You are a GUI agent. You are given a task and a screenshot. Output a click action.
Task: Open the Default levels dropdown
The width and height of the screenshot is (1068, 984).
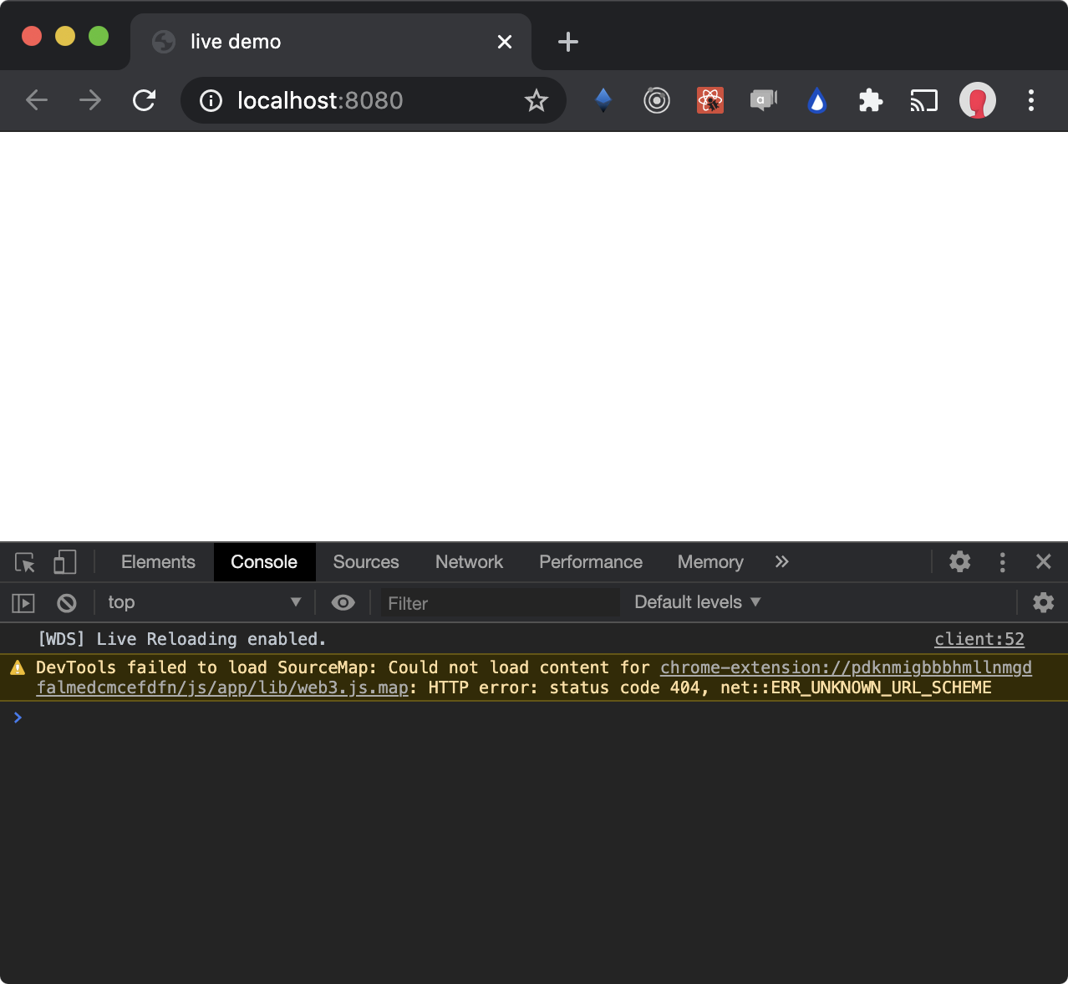point(698,602)
